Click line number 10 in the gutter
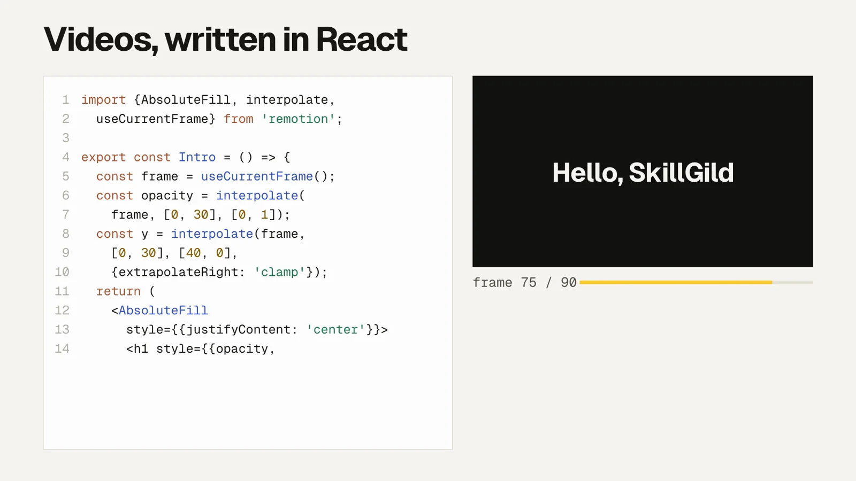The width and height of the screenshot is (856, 481). click(62, 272)
